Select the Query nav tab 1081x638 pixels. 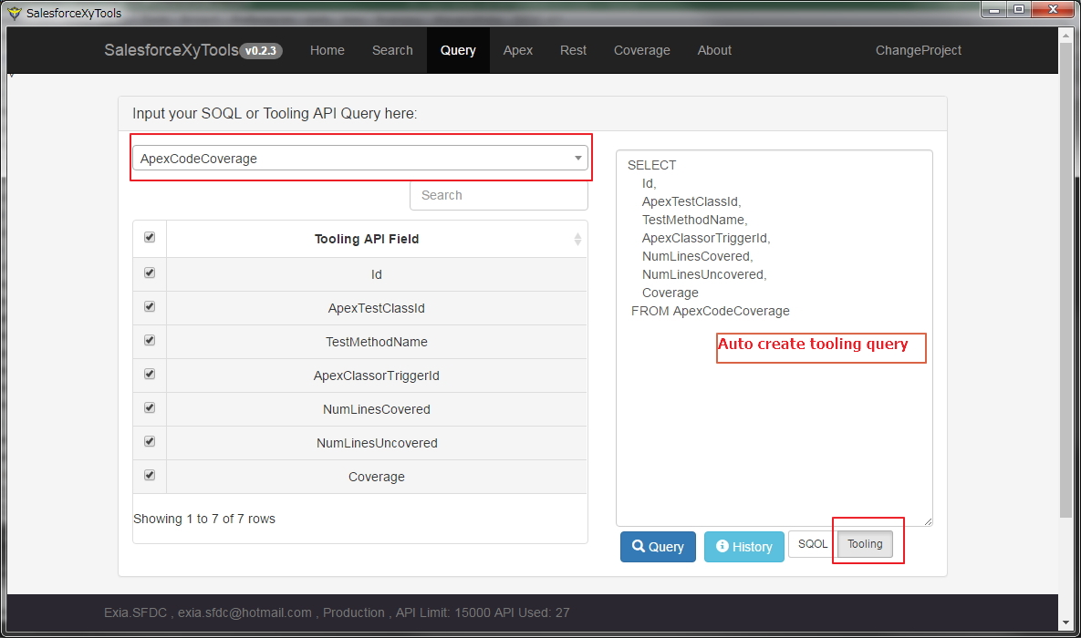[x=458, y=50]
